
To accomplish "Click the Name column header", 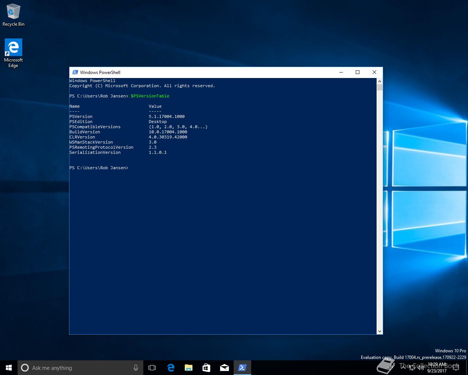I will [75, 106].
